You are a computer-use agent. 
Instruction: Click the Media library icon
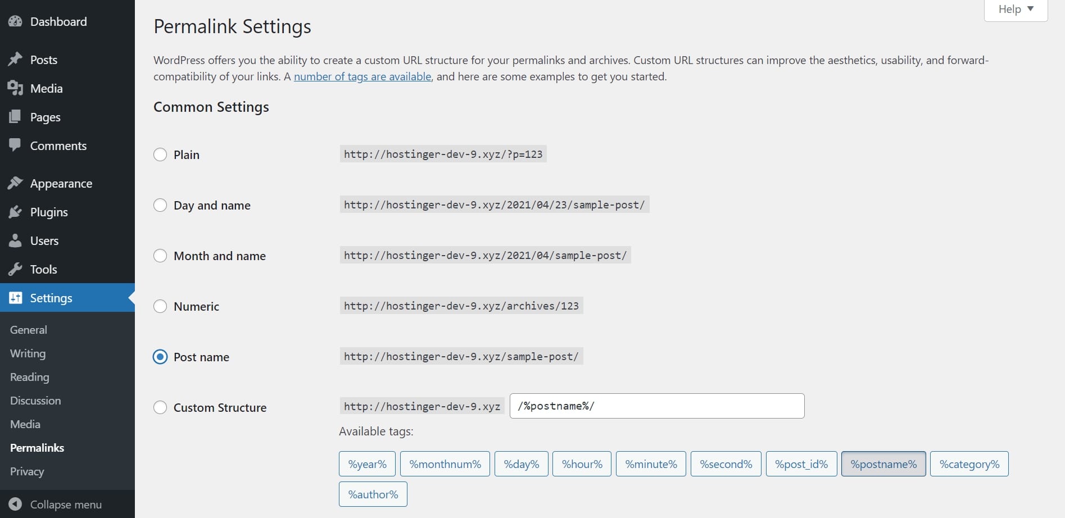point(15,88)
